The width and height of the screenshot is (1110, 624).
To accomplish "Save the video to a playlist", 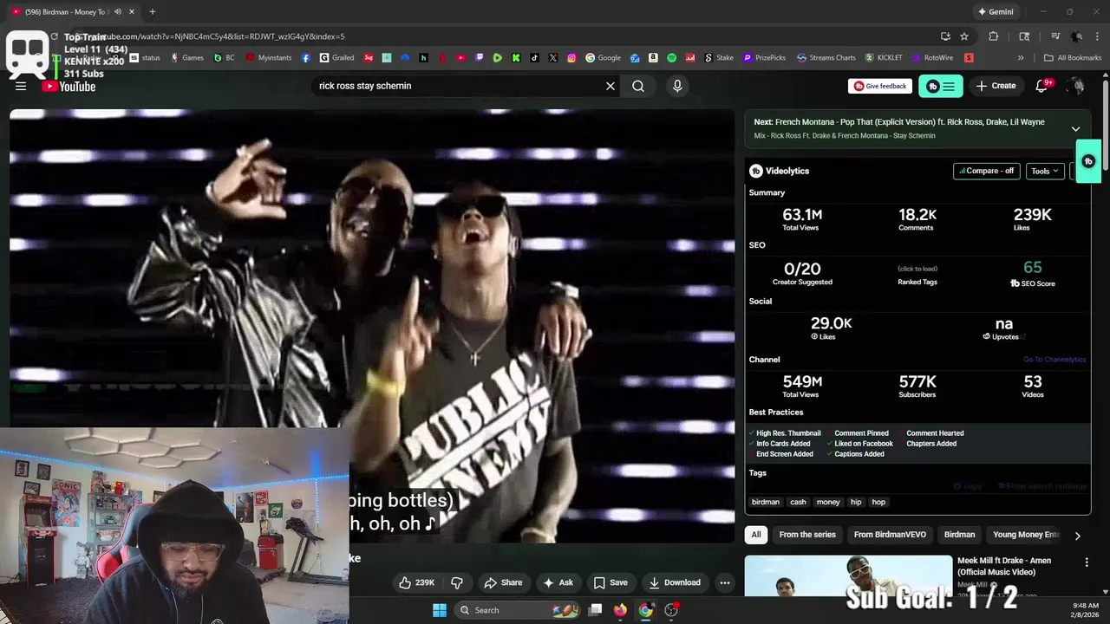I will pos(610,582).
